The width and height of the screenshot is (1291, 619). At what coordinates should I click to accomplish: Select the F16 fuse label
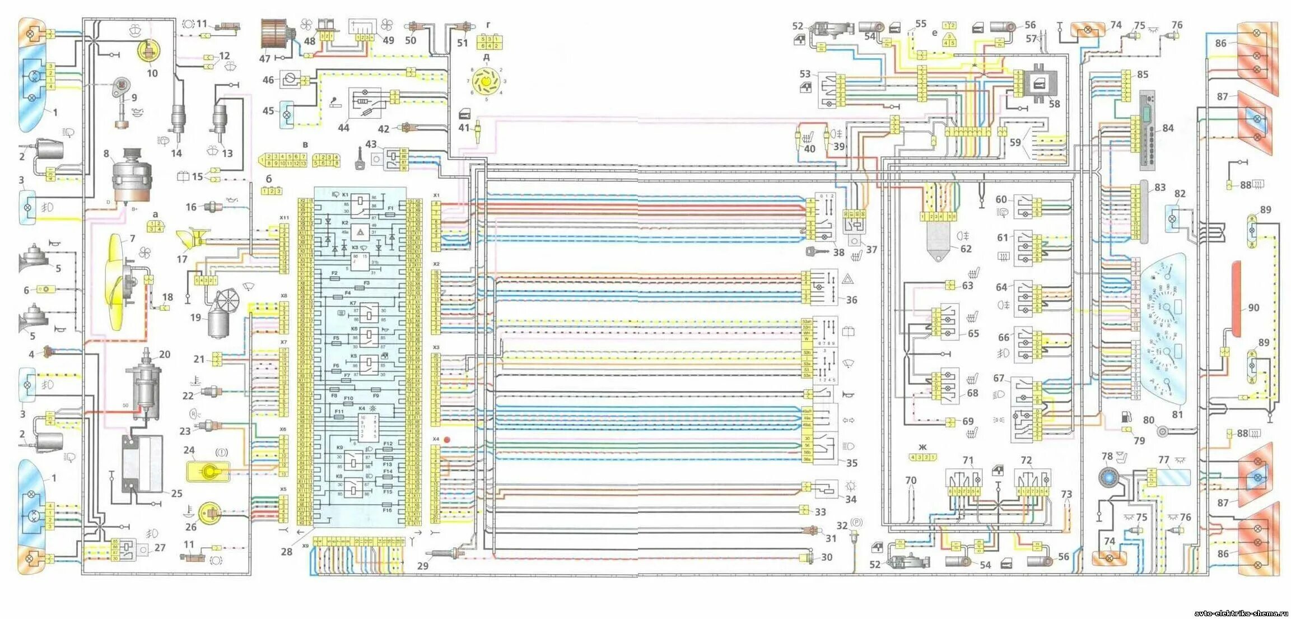pyautogui.click(x=387, y=510)
